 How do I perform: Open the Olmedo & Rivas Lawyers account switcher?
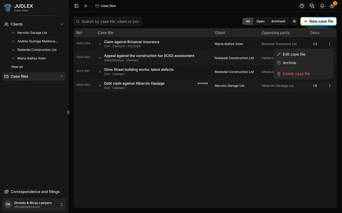[x=34, y=204]
